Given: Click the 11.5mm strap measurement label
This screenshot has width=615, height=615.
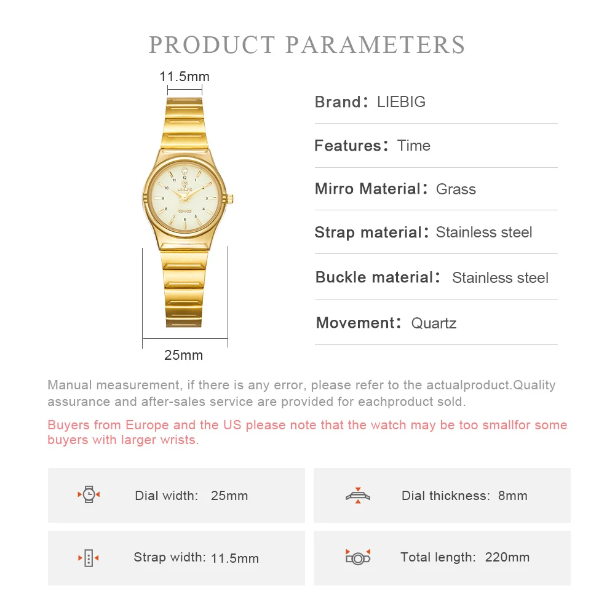Looking at the screenshot, I should coord(184,76).
